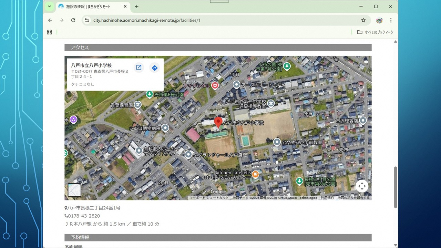Open すべてのブックマーク folder
The image size is (441, 248).
[x=375, y=32]
